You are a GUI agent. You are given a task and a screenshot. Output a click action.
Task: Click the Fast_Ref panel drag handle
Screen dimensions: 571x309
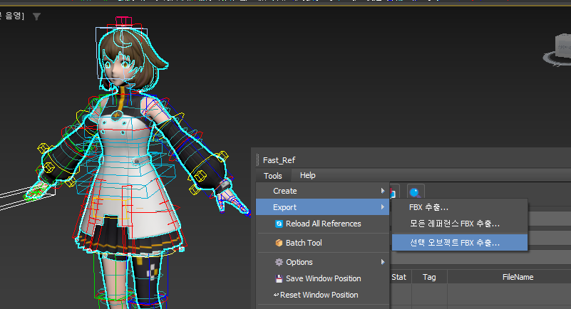(257, 160)
